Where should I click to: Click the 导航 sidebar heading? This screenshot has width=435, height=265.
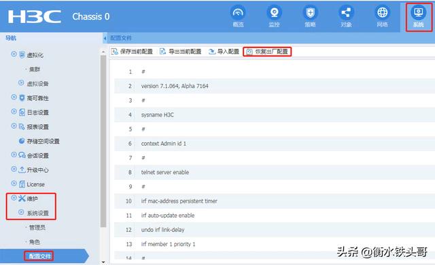(x=11, y=38)
